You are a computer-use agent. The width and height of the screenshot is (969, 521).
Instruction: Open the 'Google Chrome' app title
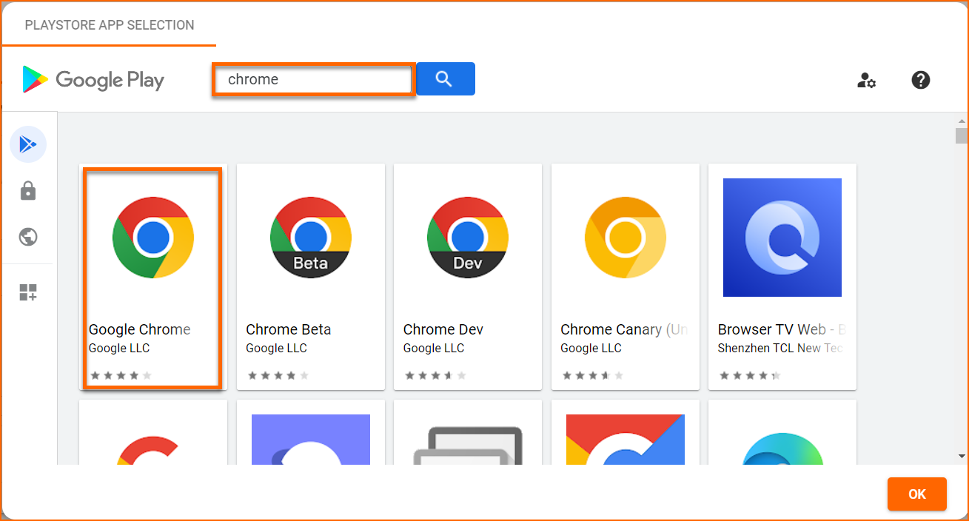click(140, 329)
